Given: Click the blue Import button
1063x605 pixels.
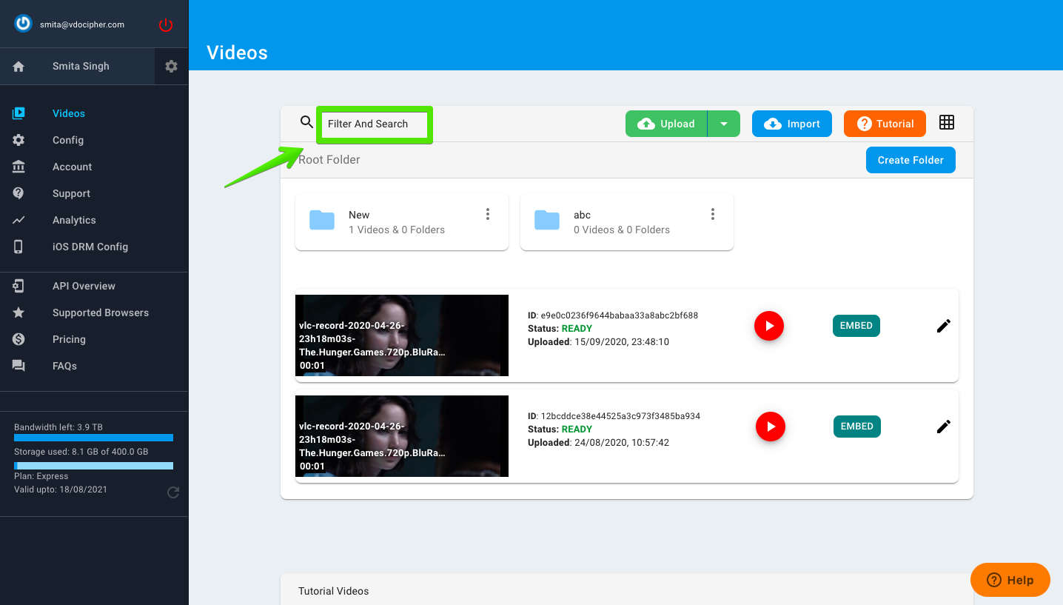Looking at the screenshot, I should point(792,124).
